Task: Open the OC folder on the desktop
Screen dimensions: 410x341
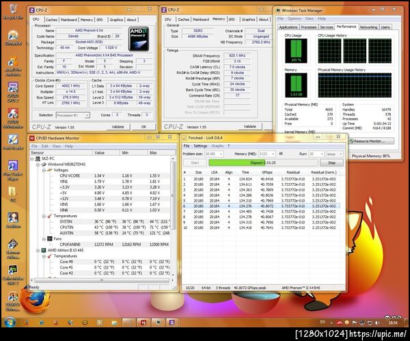Action: tap(13, 194)
